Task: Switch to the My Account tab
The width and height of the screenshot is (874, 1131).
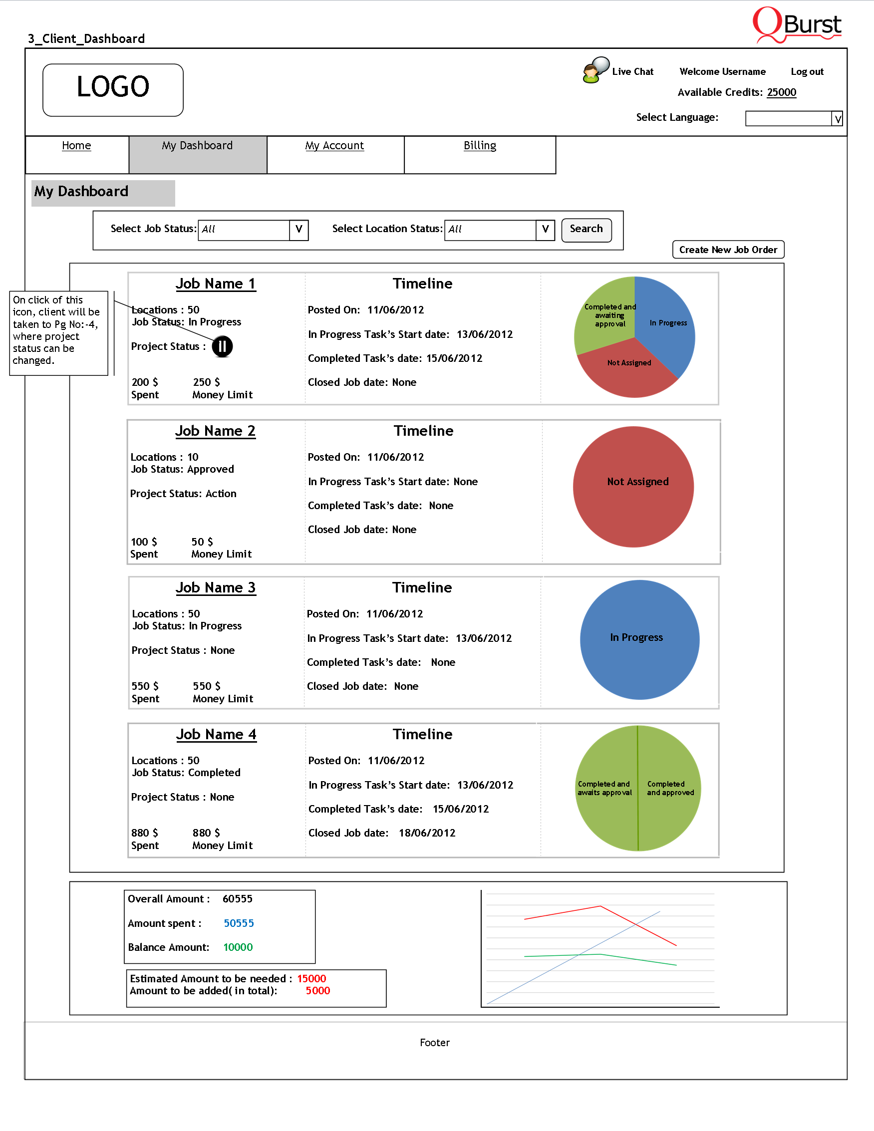Action: [x=334, y=146]
